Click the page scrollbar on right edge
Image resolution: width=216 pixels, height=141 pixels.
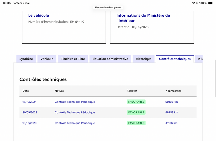click(215, 78)
